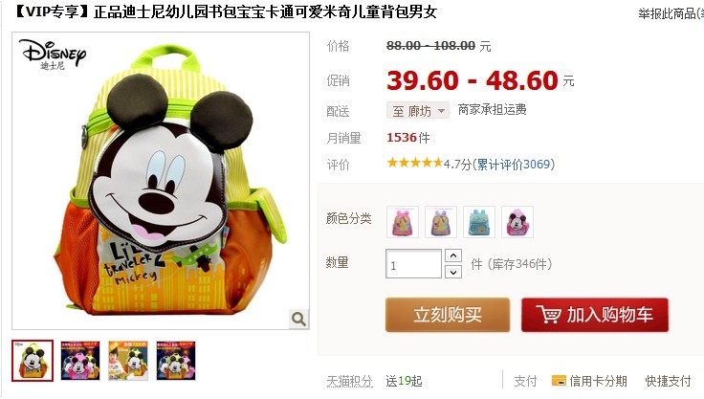The width and height of the screenshot is (704, 399).
Task: Click the magnifier zoom icon on product image
Action: [x=298, y=319]
